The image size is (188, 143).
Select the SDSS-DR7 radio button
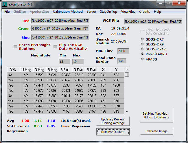point(142,39)
